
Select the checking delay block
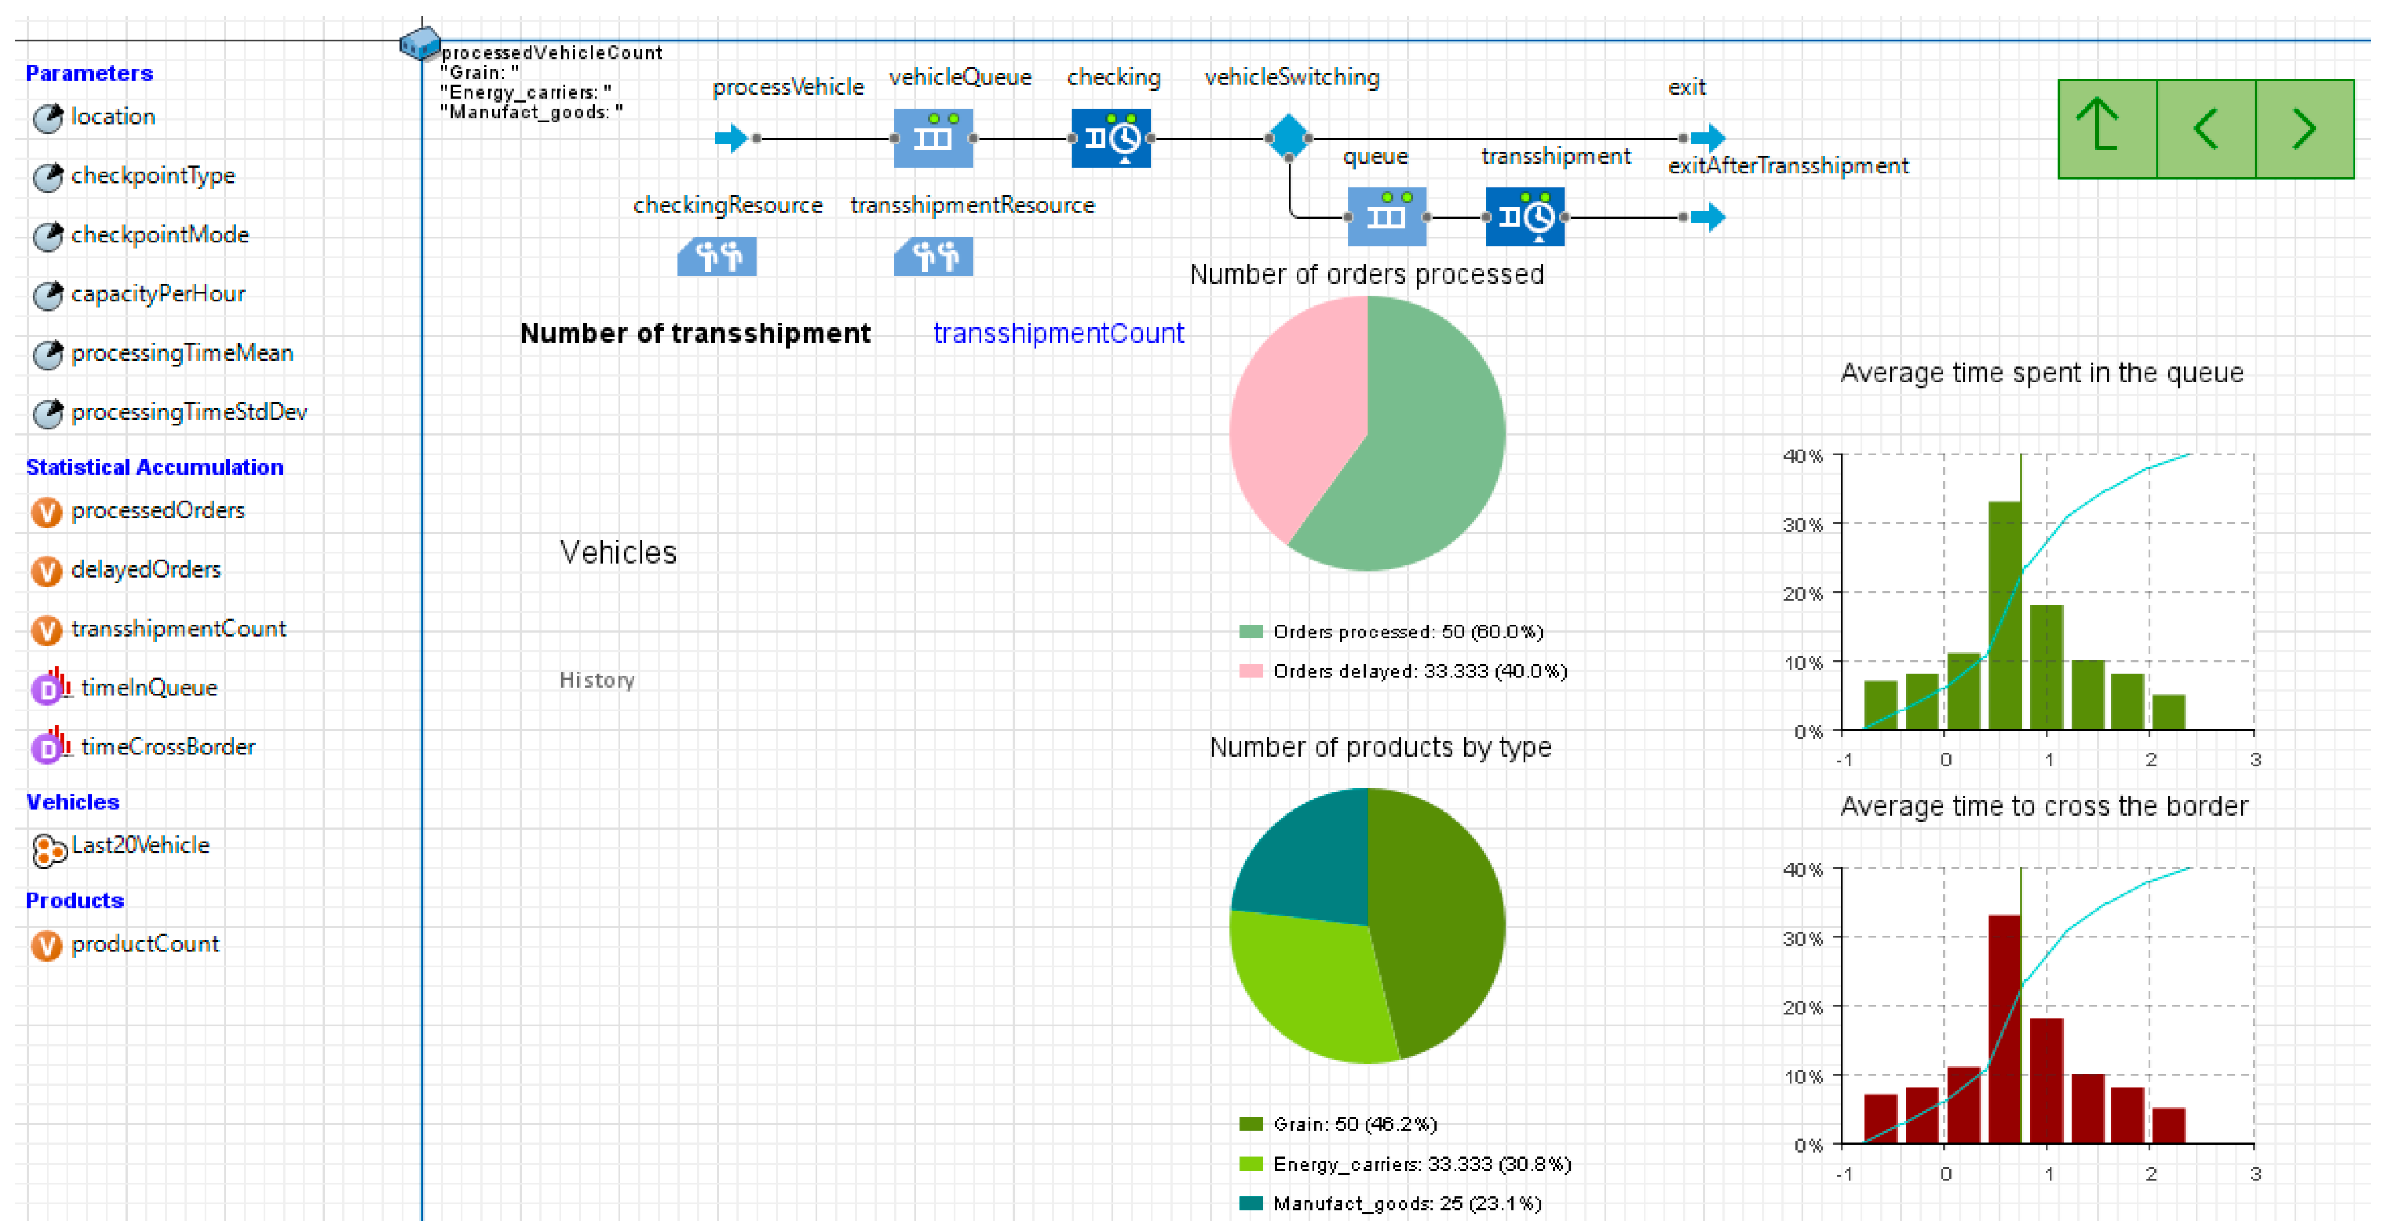click(x=1110, y=138)
